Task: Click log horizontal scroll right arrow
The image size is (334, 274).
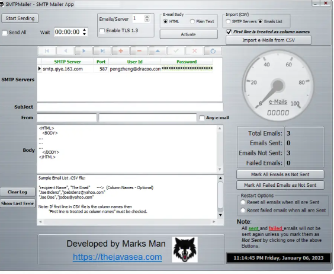Action: tap(214, 222)
